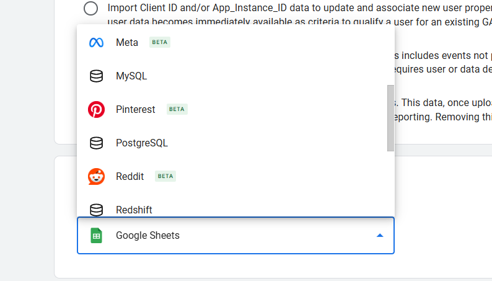Viewport: 492px width, 281px height.
Task: Choose Meta from the source list
Action: (232, 42)
